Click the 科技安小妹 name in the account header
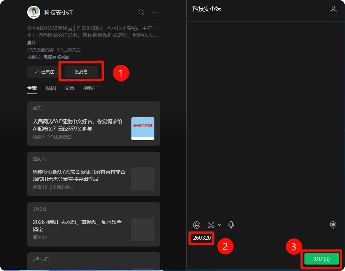The image size is (345, 271). 59,12
